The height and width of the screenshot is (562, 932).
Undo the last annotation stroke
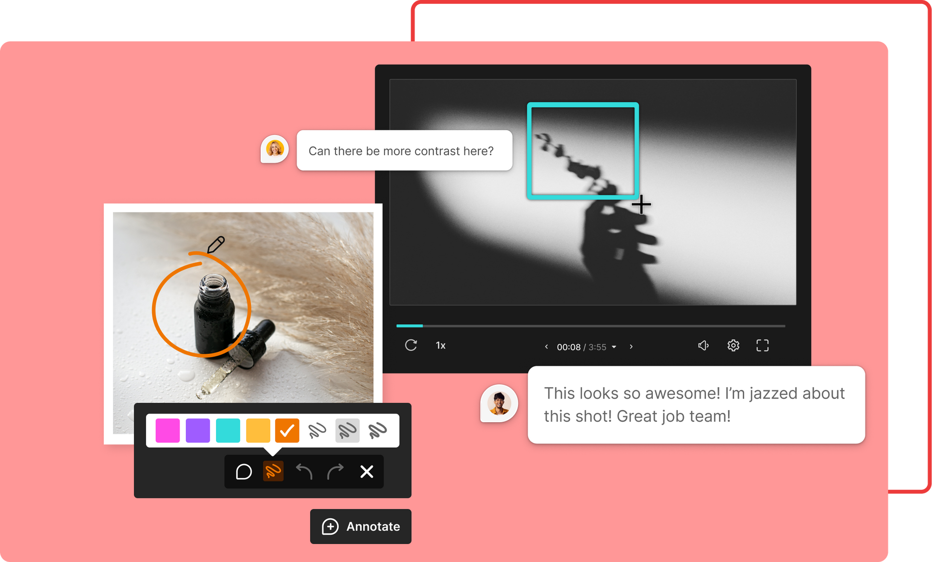click(304, 471)
